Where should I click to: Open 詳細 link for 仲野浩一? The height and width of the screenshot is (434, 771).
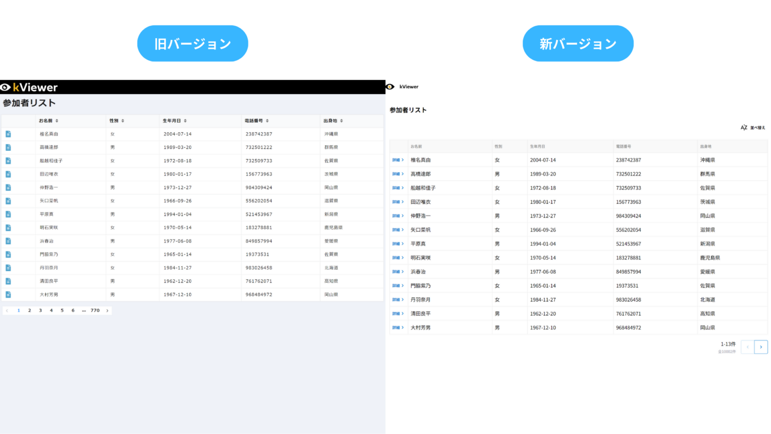click(398, 216)
